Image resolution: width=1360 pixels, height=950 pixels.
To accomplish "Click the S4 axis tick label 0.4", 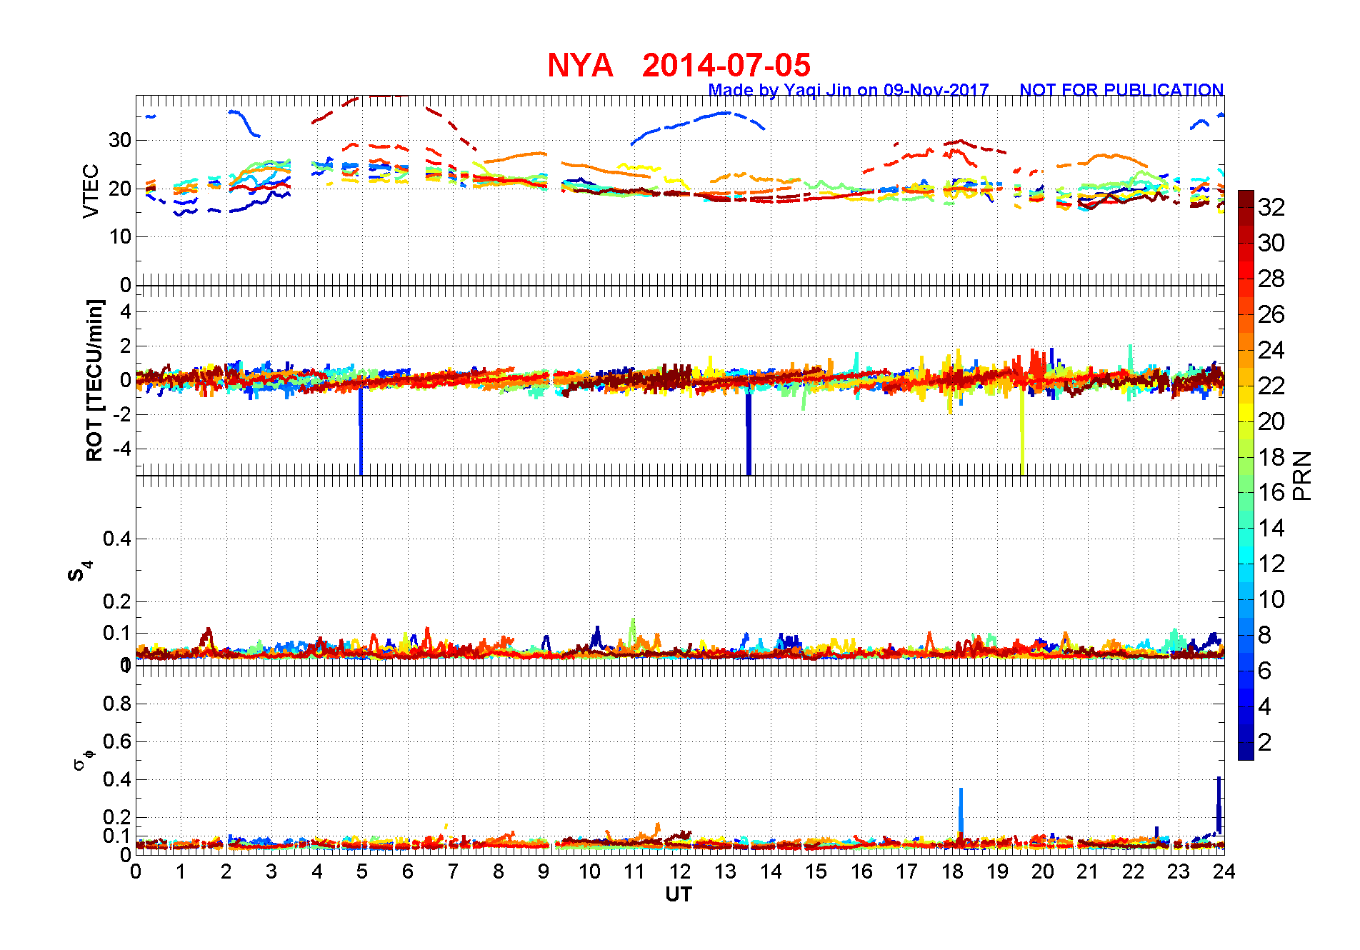I will [x=117, y=539].
